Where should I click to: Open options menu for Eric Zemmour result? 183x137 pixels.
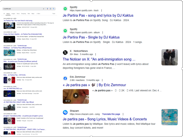point(102,80)
